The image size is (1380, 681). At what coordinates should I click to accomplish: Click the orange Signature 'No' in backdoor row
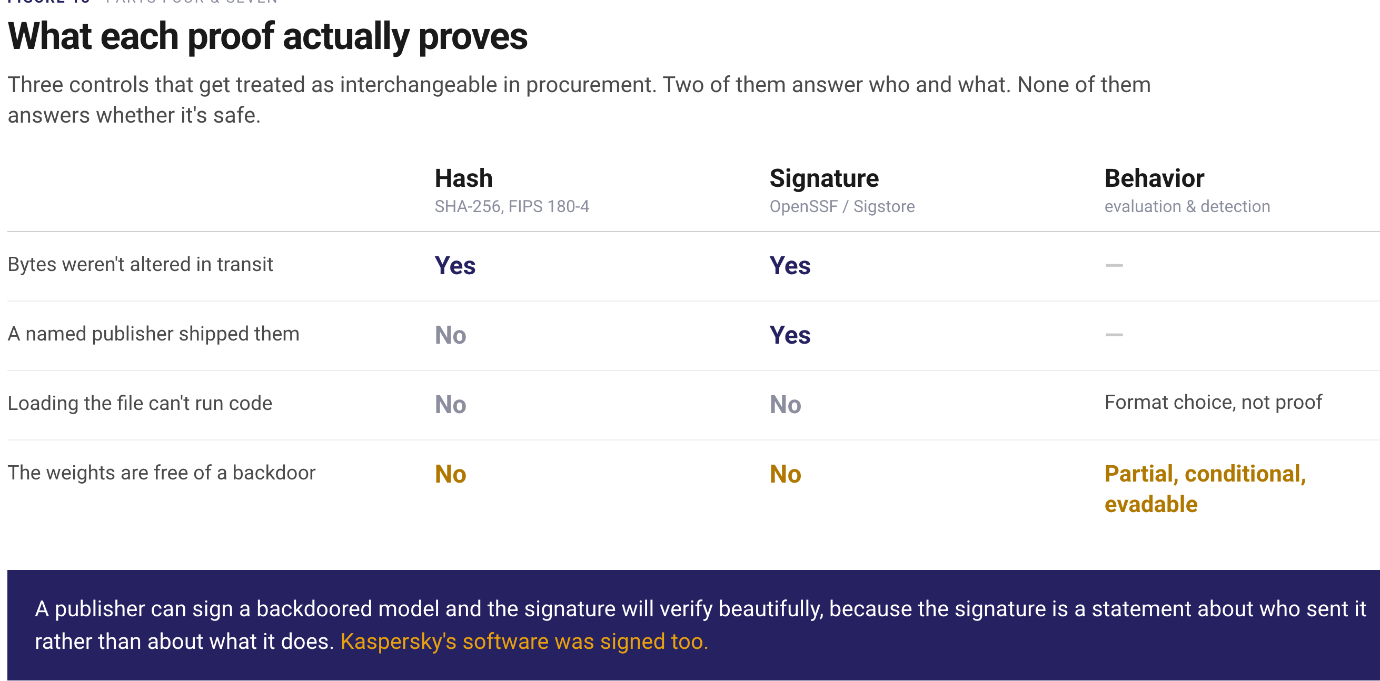(x=785, y=474)
